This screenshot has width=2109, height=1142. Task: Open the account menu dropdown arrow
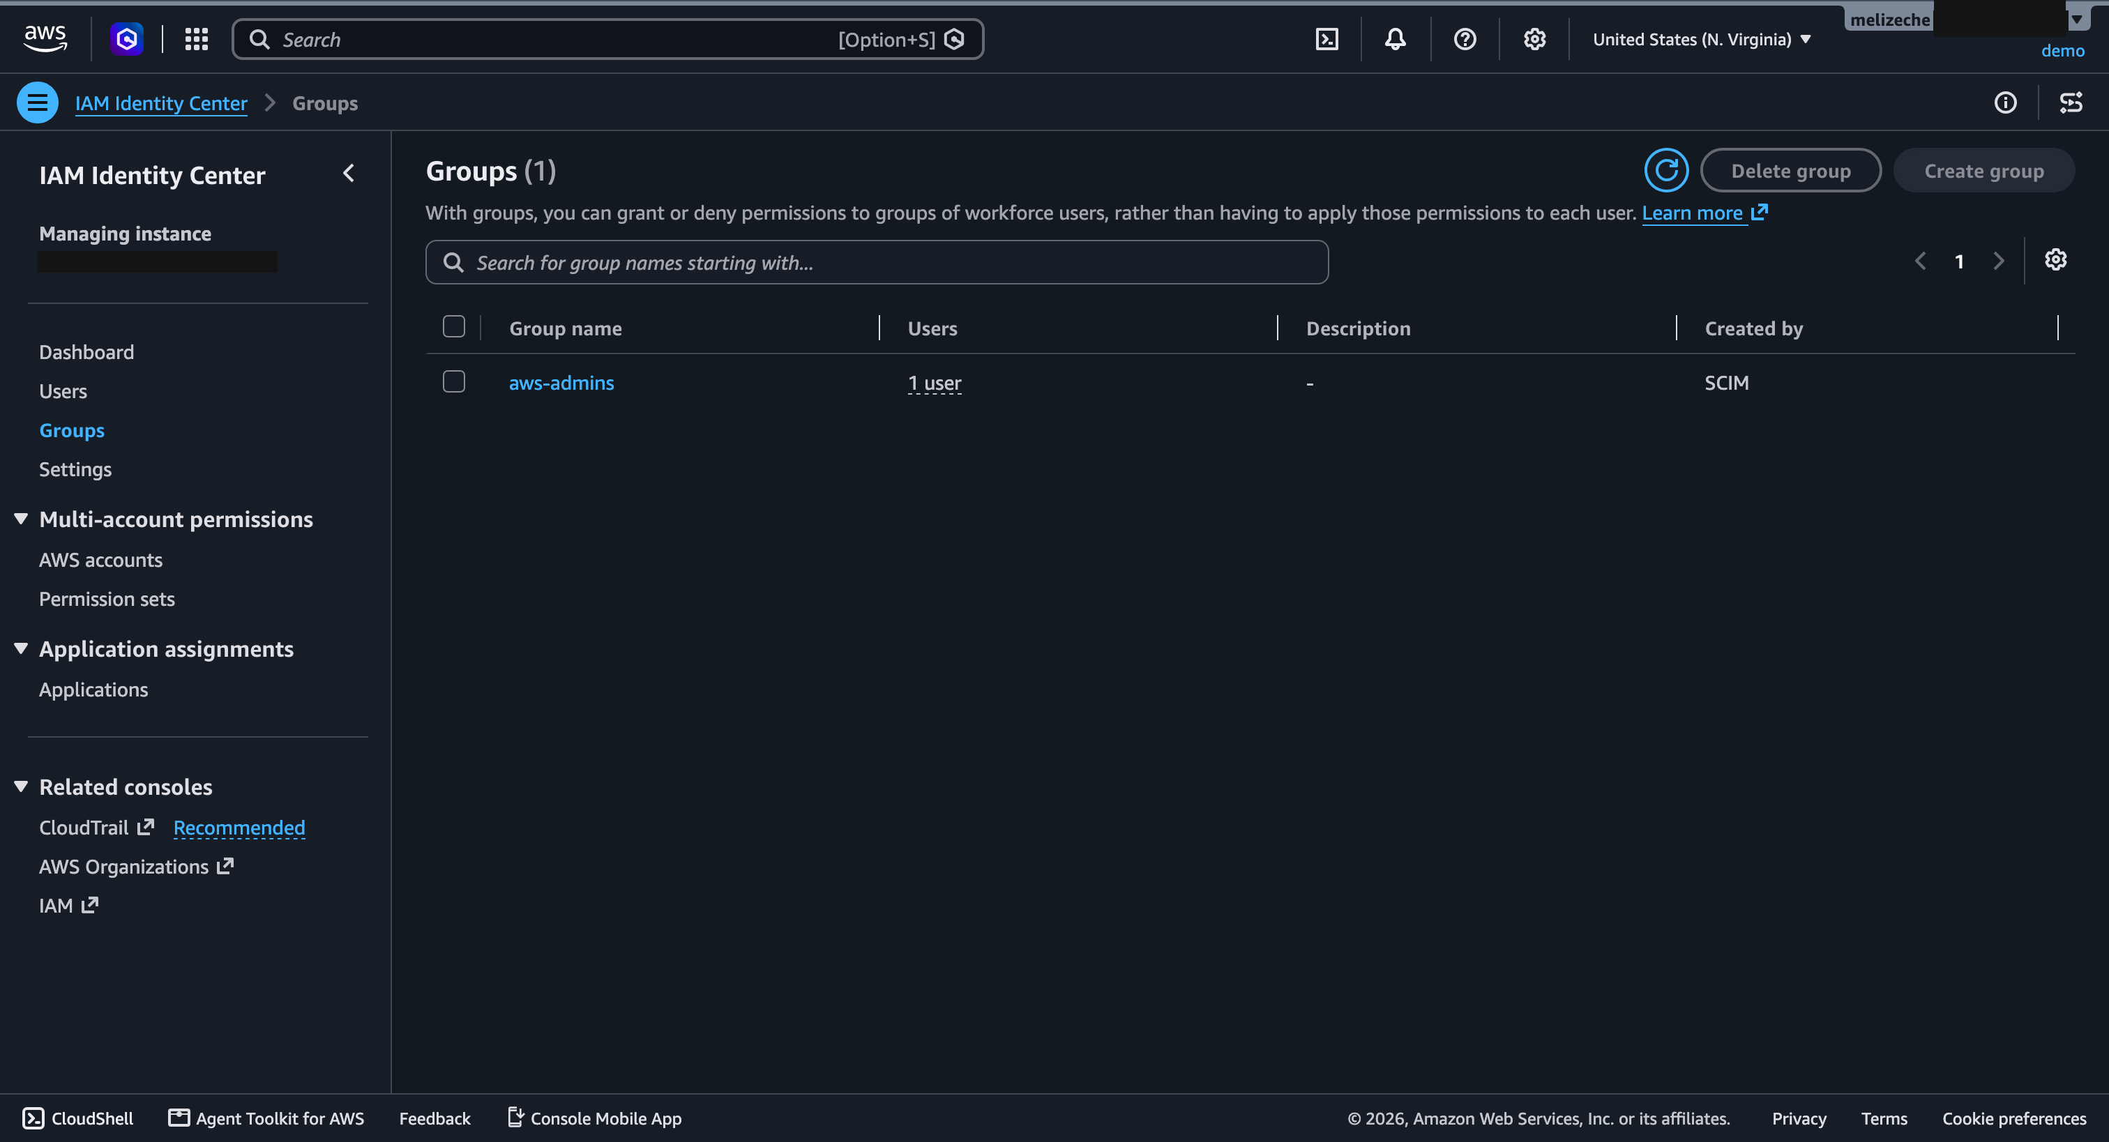tap(2076, 19)
